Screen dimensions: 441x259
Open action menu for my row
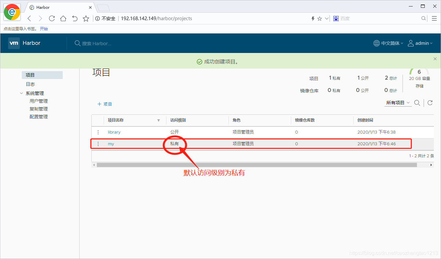point(98,144)
